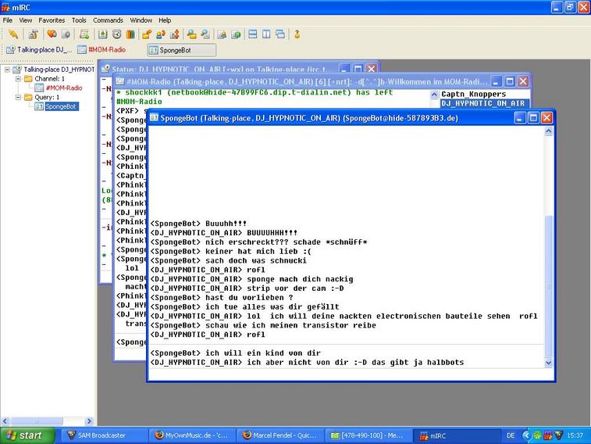Open Favorites via the heart toolbar icon
The width and height of the screenshot is (591, 444).
(52, 34)
